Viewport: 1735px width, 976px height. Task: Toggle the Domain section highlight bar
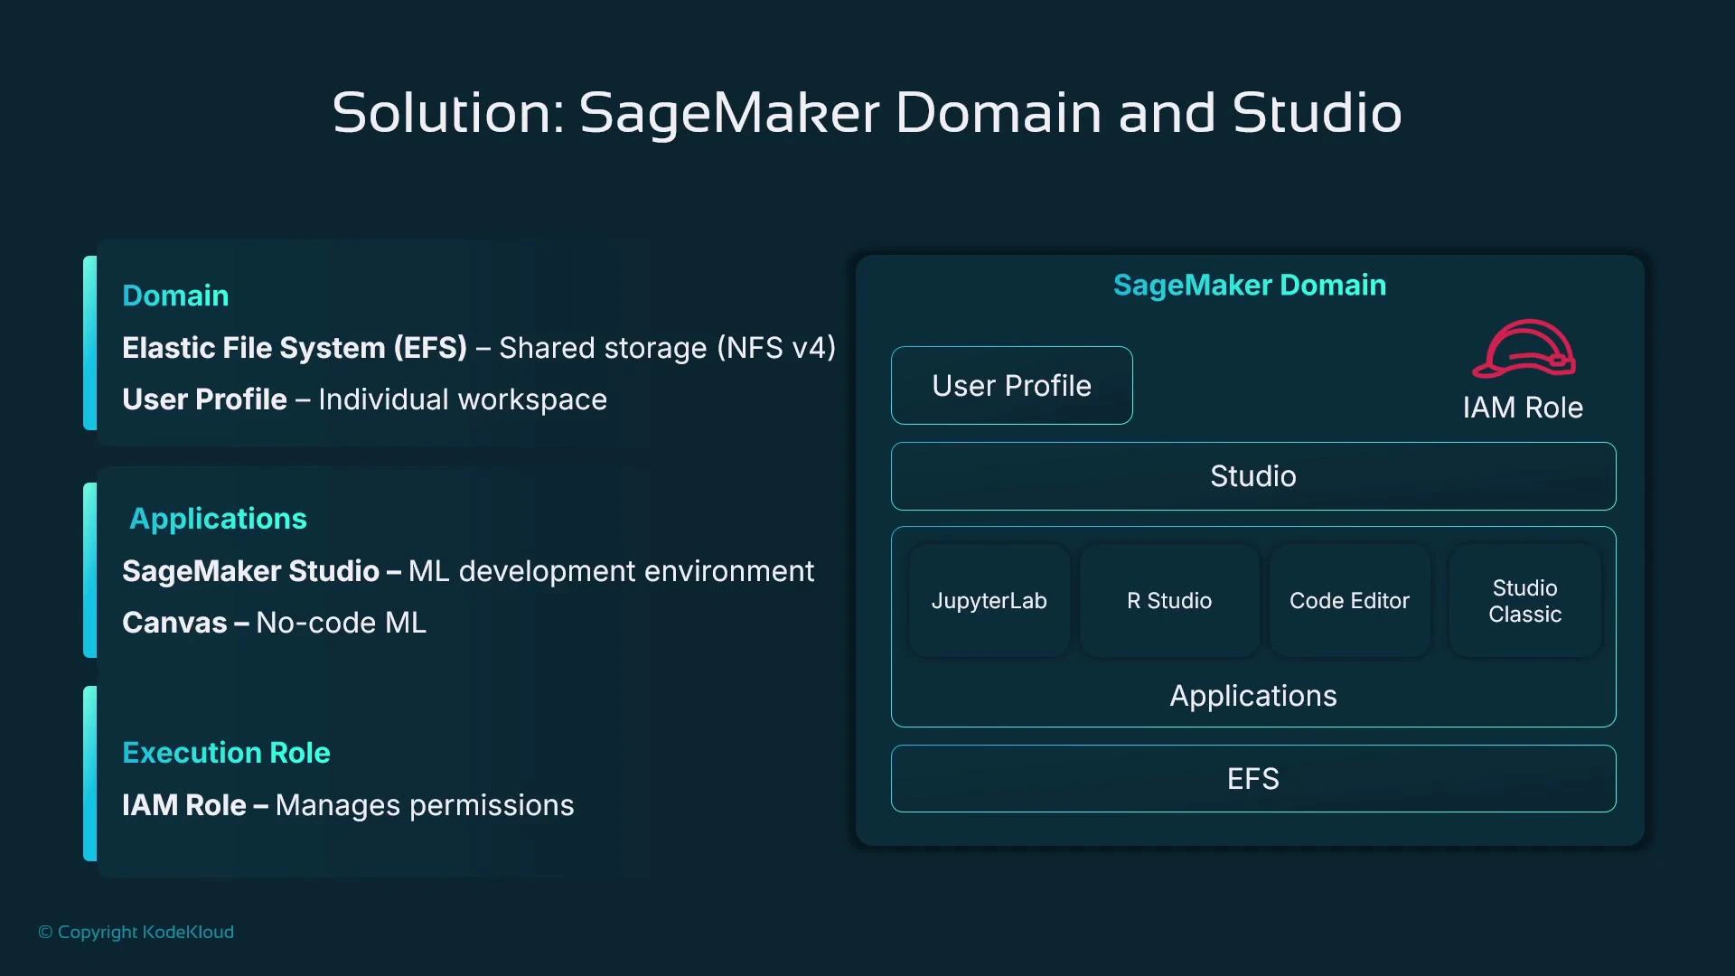point(89,343)
